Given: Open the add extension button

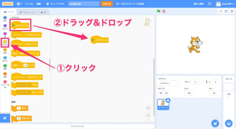Looking at the screenshot, I should (x=5, y=118).
